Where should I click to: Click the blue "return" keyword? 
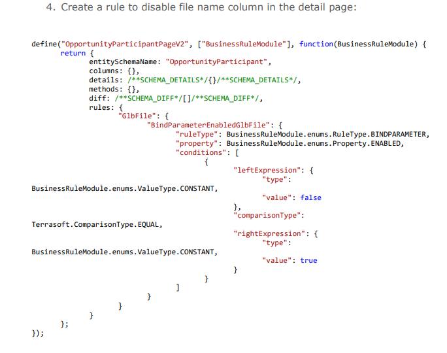pyautogui.click(x=73, y=54)
